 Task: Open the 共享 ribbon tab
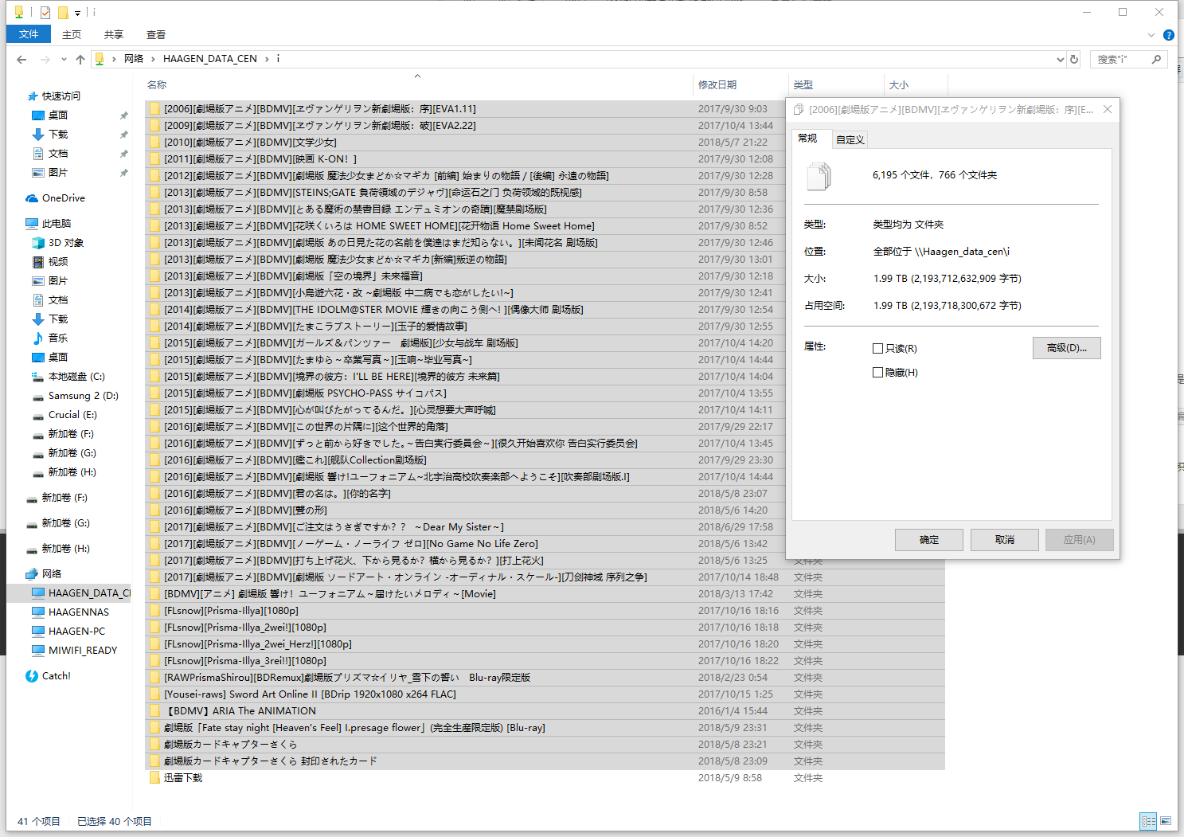pyautogui.click(x=114, y=34)
